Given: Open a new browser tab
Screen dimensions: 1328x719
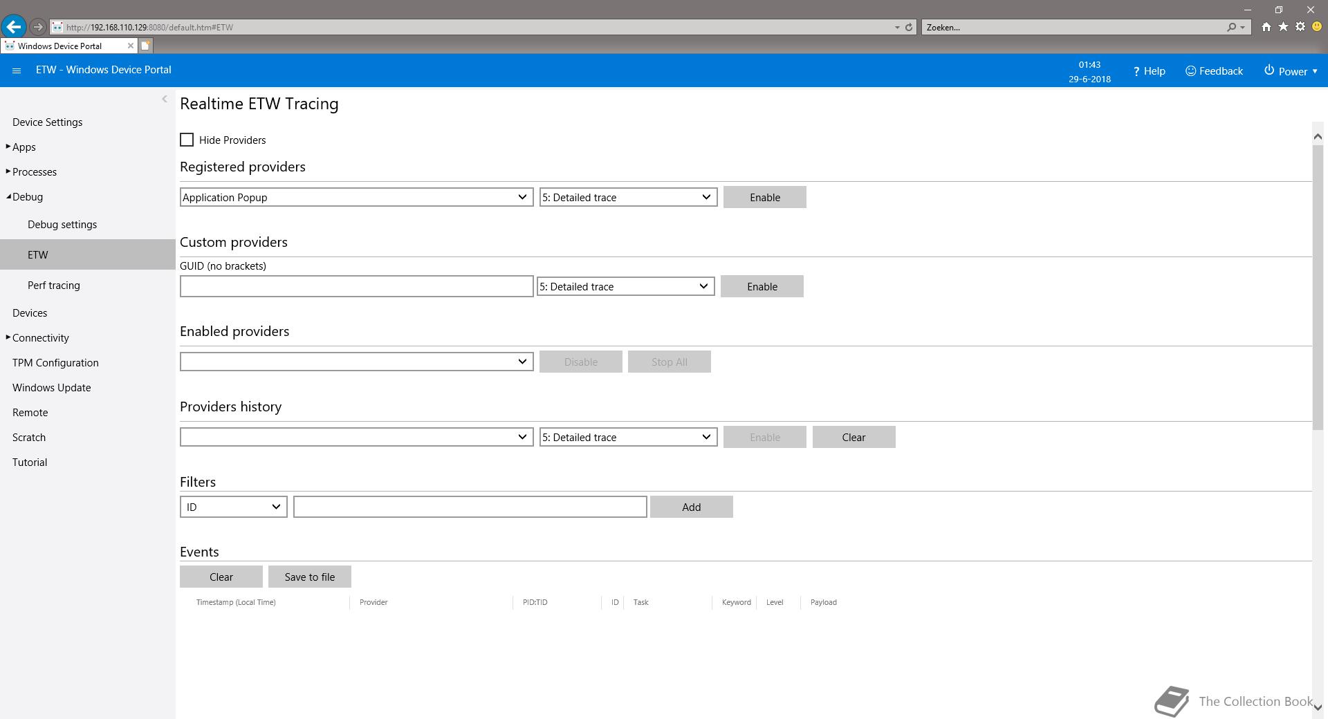Looking at the screenshot, I should [145, 46].
